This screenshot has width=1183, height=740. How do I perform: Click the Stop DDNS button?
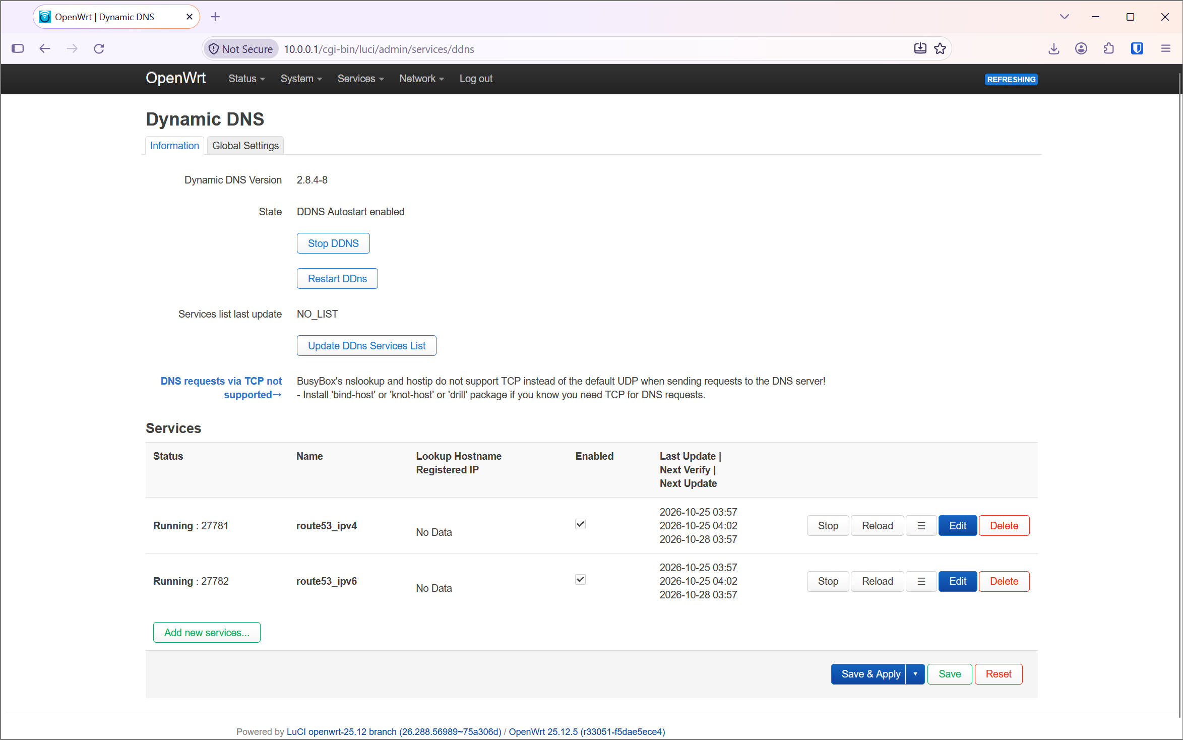click(x=333, y=243)
